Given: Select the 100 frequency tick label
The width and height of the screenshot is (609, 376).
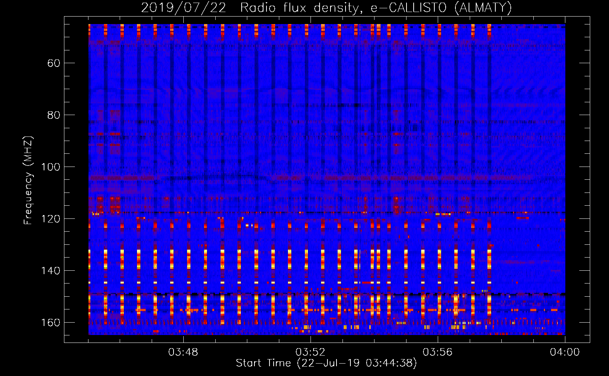Looking at the screenshot, I should coord(50,167).
